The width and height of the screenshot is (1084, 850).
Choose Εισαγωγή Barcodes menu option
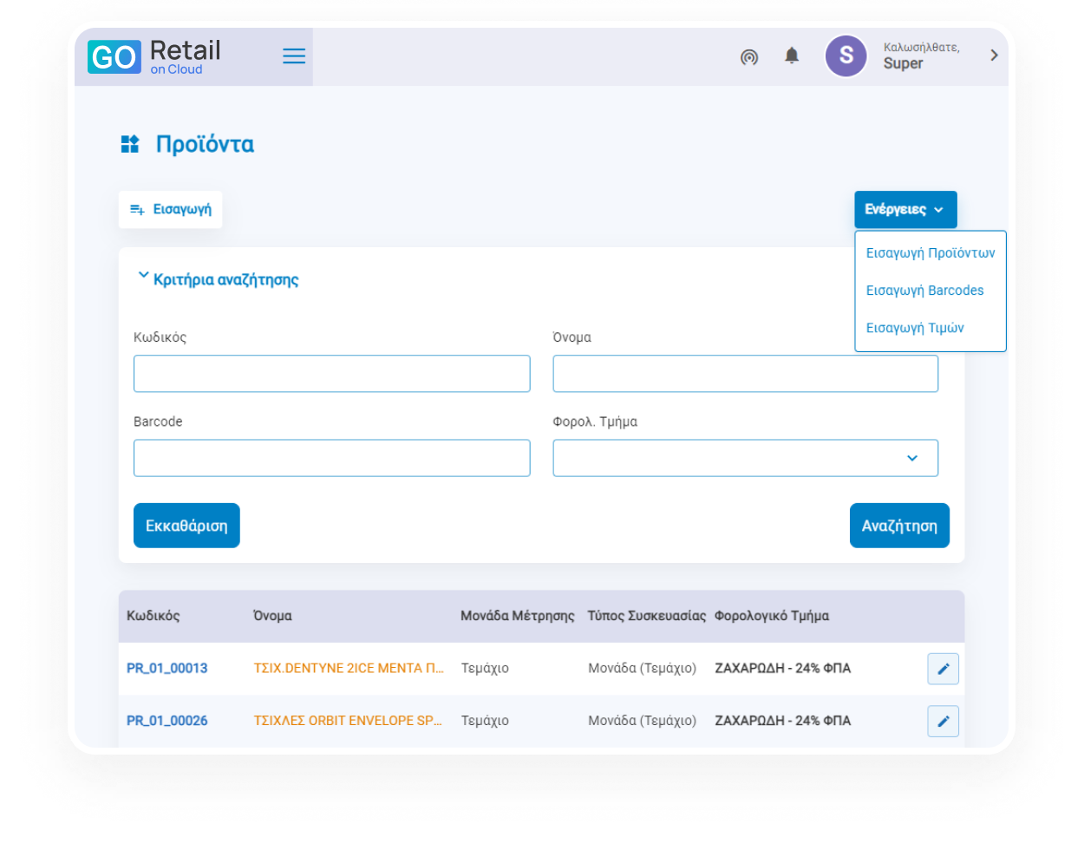click(924, 291)
